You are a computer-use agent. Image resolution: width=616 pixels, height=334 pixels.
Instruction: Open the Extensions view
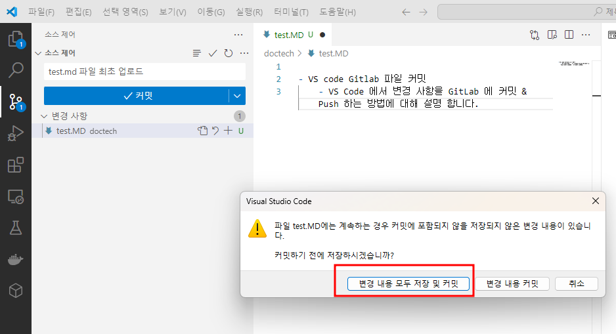(x=16, y=165)
